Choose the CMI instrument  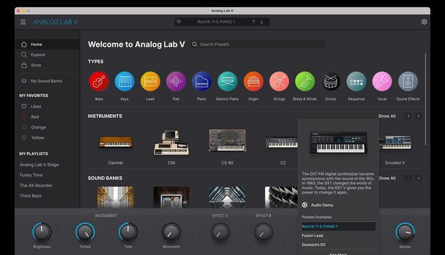pyautogui.click(x=171, y=143)
